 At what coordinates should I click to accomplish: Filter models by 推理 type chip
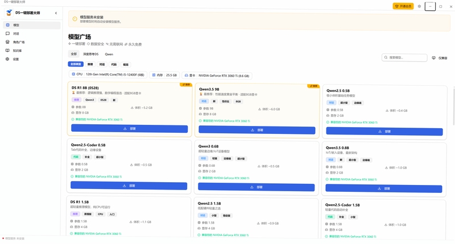(90, 64)
